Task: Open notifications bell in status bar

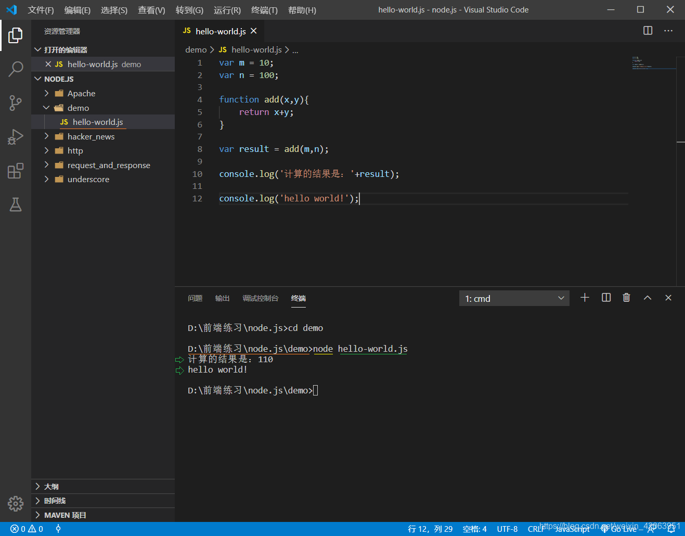Action: (x=671, y=529)
